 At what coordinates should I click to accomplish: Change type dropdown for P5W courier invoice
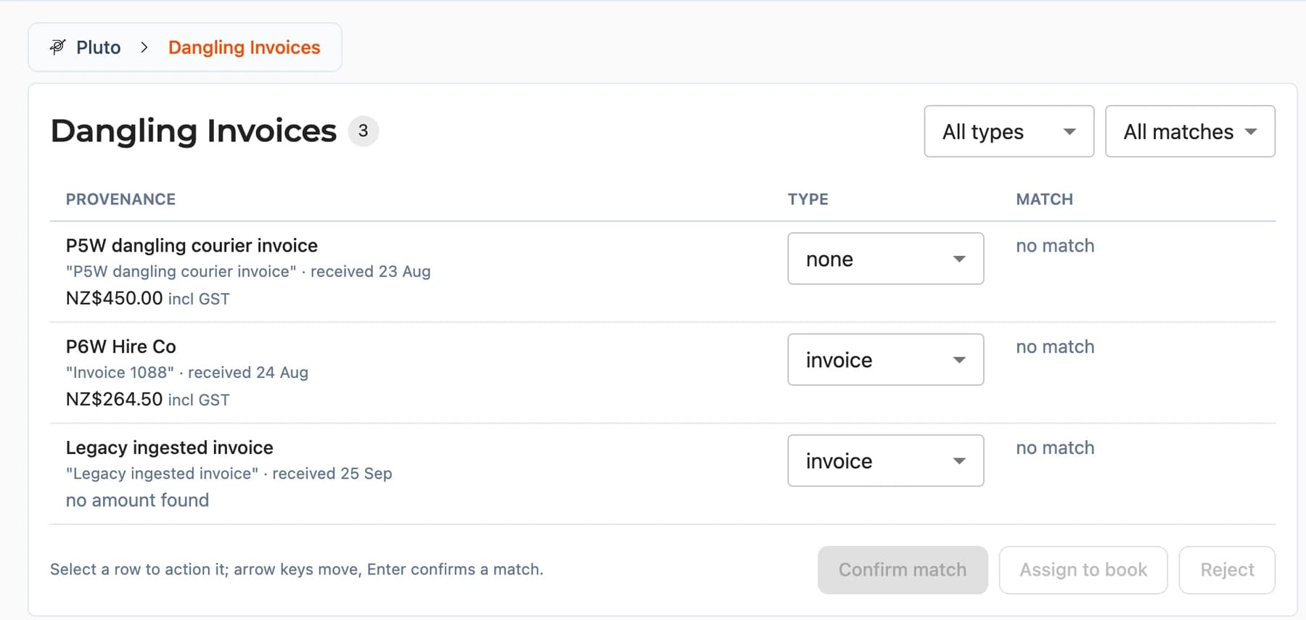click(885, 258)
